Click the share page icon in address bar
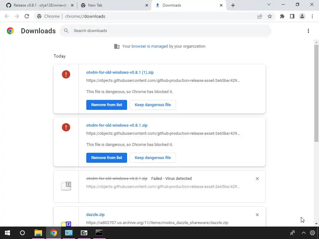Screen dimensions: 319x239 coord(260,16)
